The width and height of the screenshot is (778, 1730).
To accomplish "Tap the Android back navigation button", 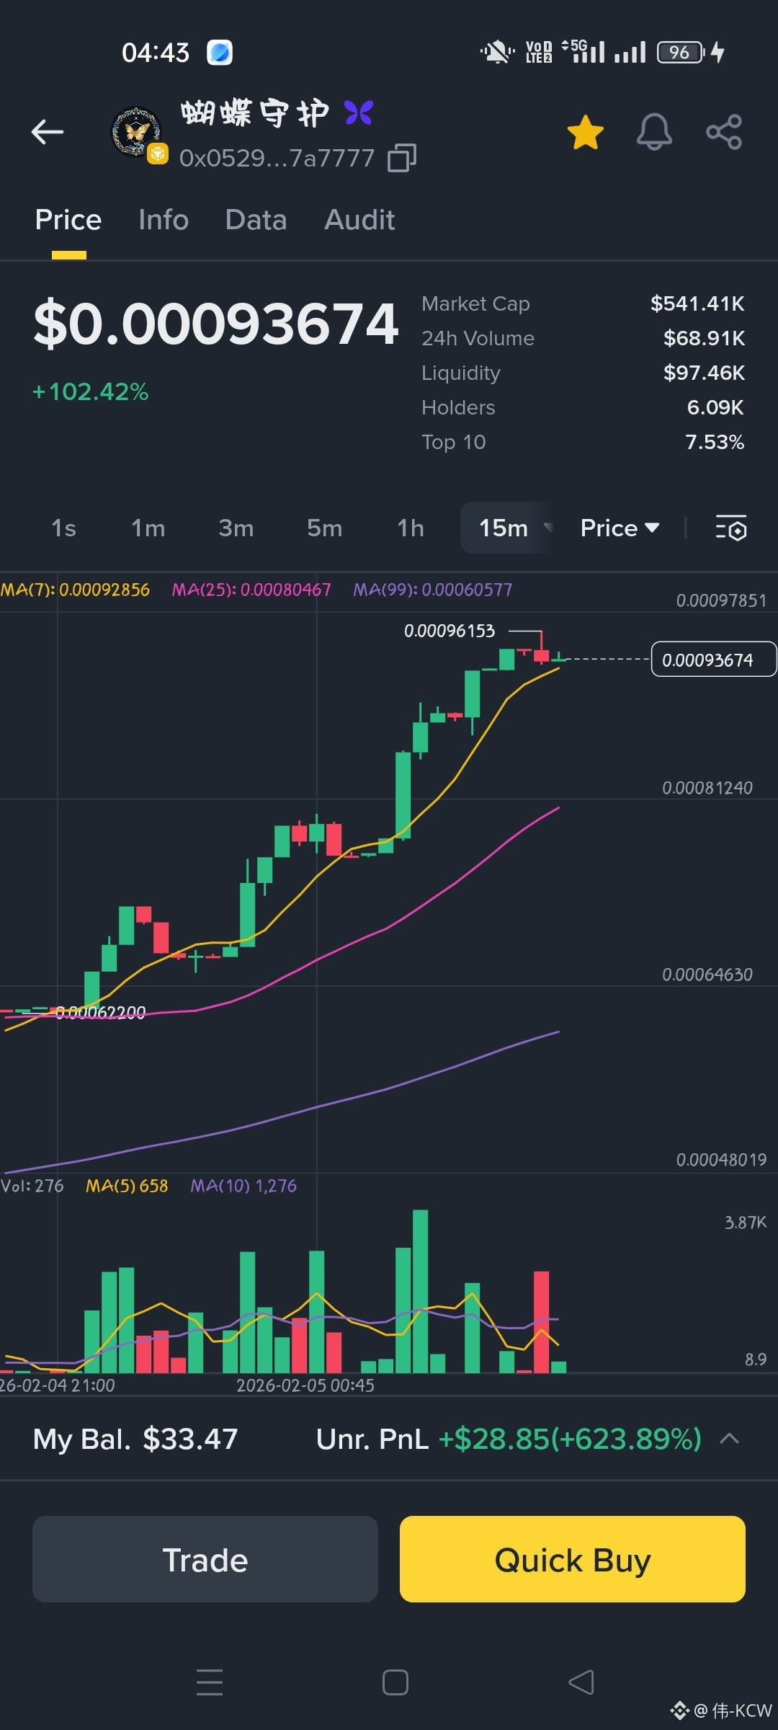I will pos(581,1682).
